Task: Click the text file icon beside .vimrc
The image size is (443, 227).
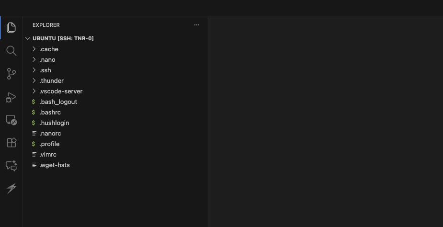Action: (34, 155)
